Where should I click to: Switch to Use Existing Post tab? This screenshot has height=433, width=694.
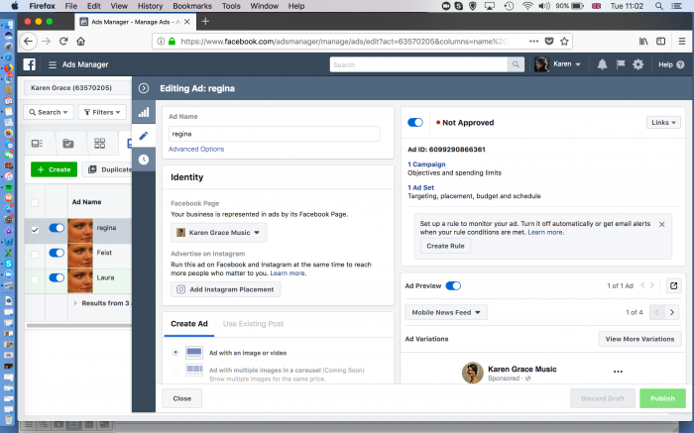(253, 324)
